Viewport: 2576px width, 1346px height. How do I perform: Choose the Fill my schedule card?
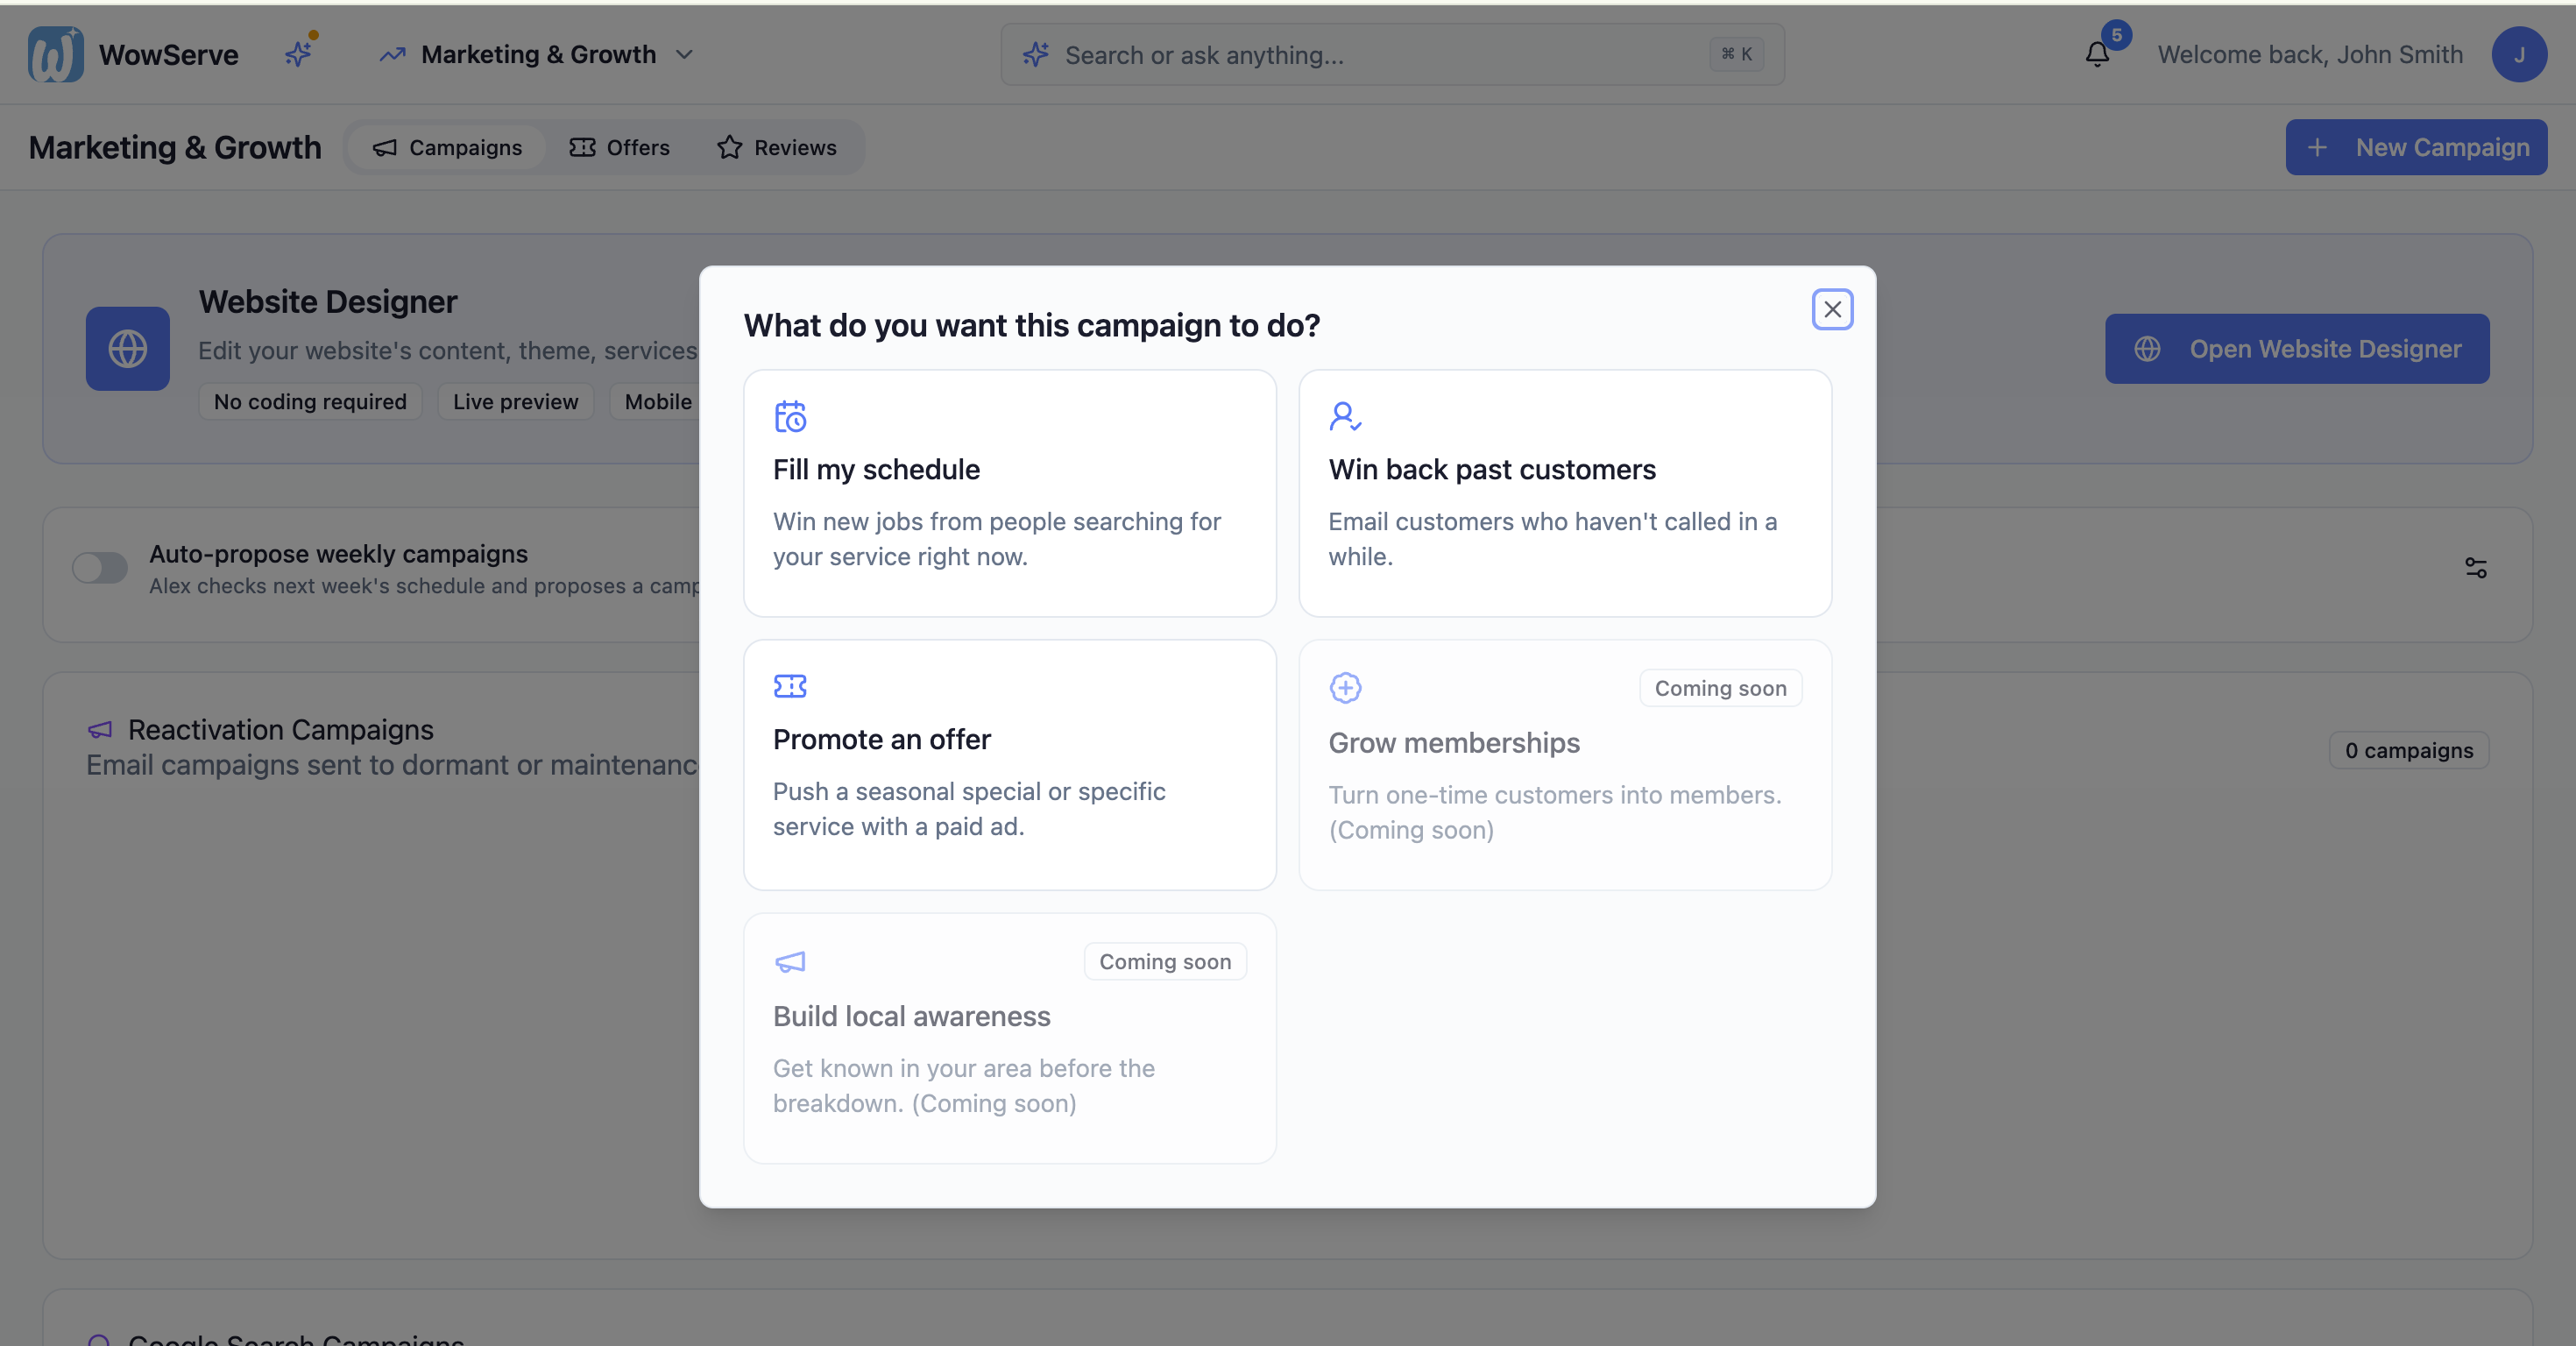(x=1010, y=493)
